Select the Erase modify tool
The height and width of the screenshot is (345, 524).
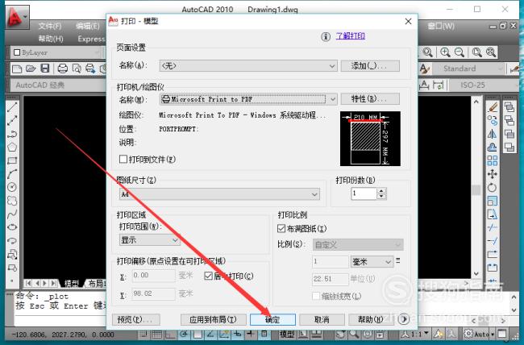[x=493, y=107]
